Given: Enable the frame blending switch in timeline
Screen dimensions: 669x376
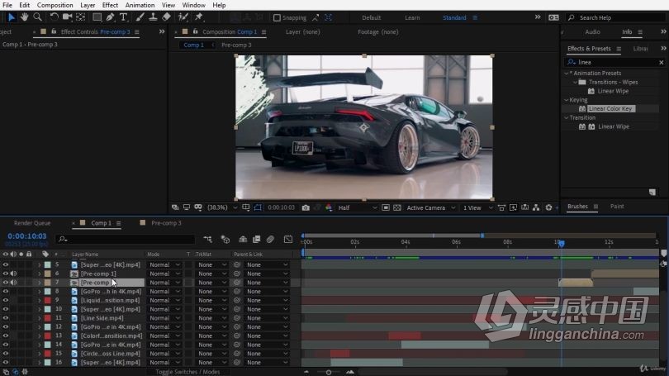Looking at the screenshot, I should pyautogui.click(x=256, y=240).
